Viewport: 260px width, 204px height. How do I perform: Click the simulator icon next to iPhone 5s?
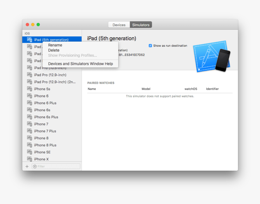point(29,89)
